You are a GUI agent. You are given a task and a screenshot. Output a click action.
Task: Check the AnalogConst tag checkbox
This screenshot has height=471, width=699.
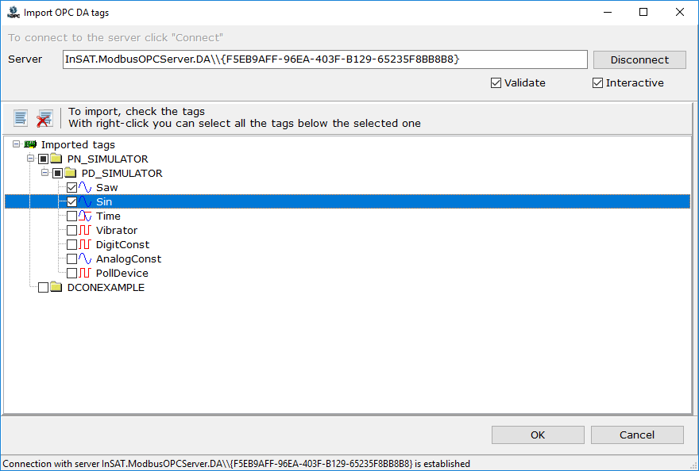click(71, 258)
